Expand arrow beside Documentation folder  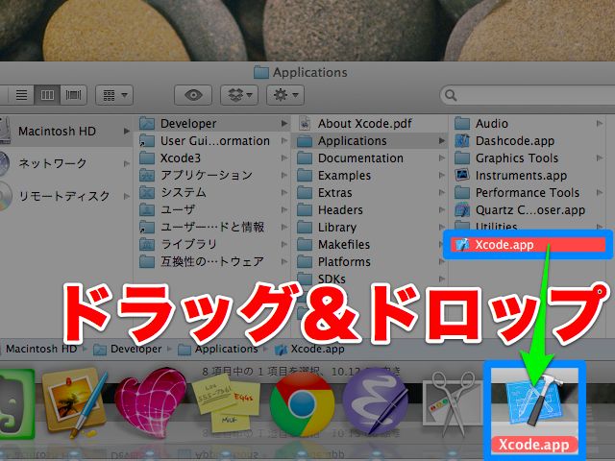point(442,158)
